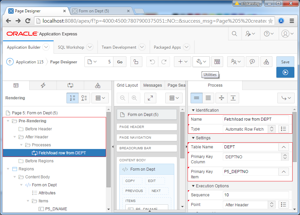Open search with magnifier icon
300x215 pixels.
click(x=234, y=34)
